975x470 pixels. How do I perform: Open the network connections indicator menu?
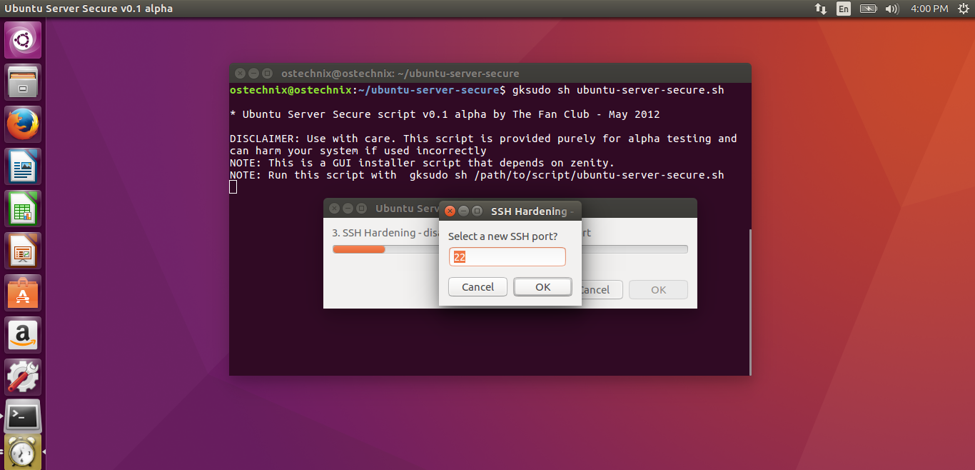tap(821, 9)
